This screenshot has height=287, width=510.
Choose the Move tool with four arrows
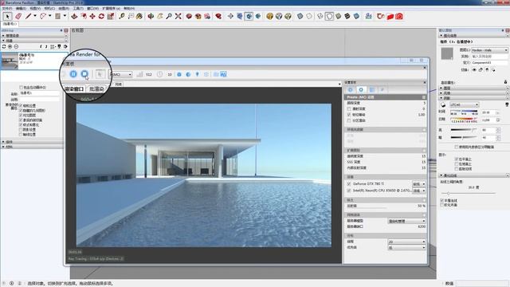tap(92, 16)
